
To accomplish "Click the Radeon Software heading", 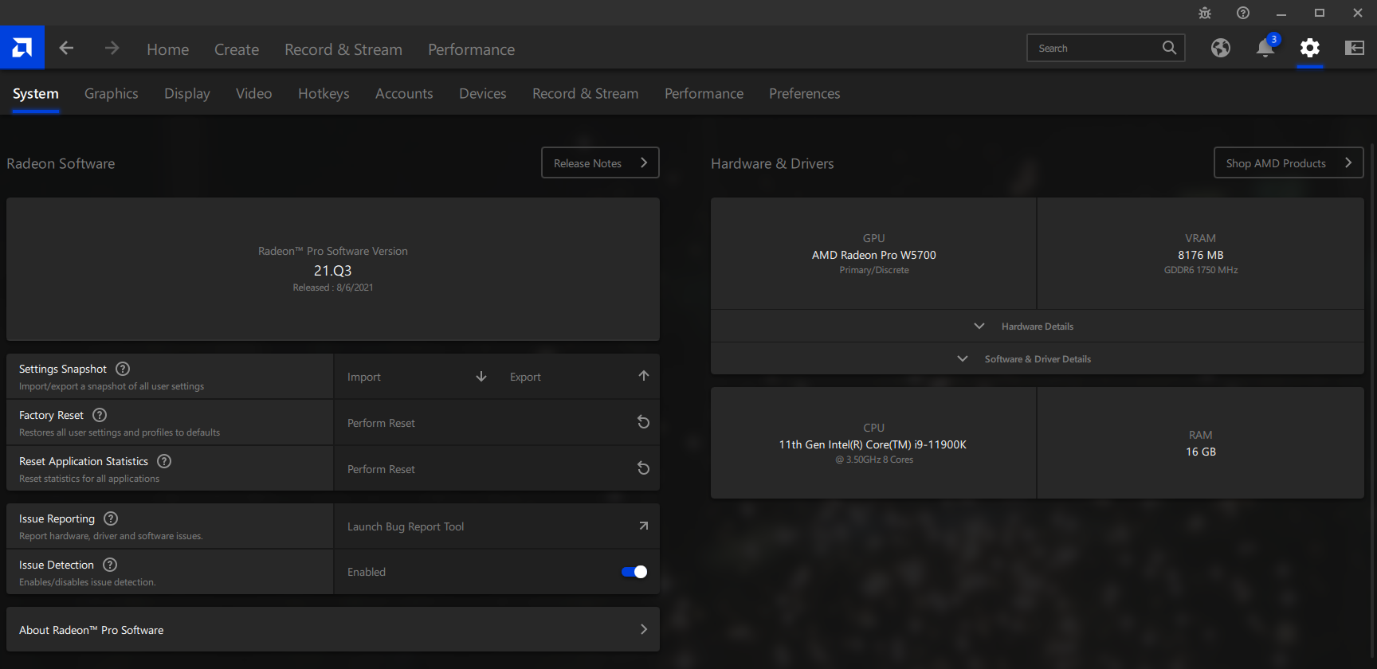I will [x=61, y=163].
